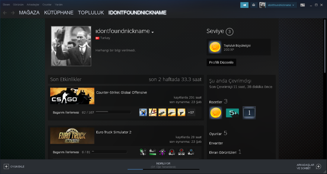Screen dimensions: 327x174
Task: Open the CS:GO game banner
Action: [x=72, y=96]
